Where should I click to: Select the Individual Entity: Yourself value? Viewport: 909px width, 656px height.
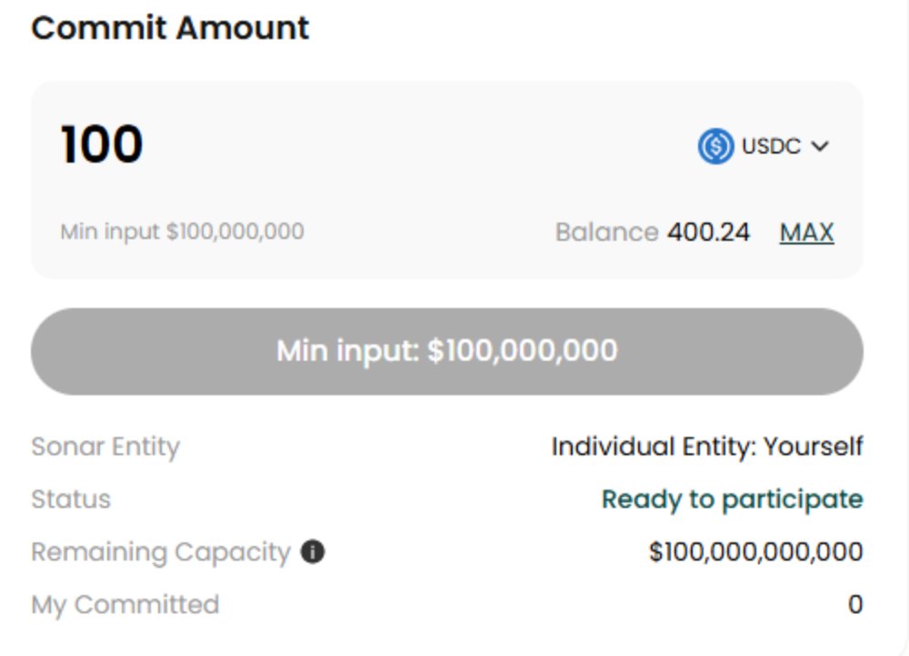click(707, 447)
